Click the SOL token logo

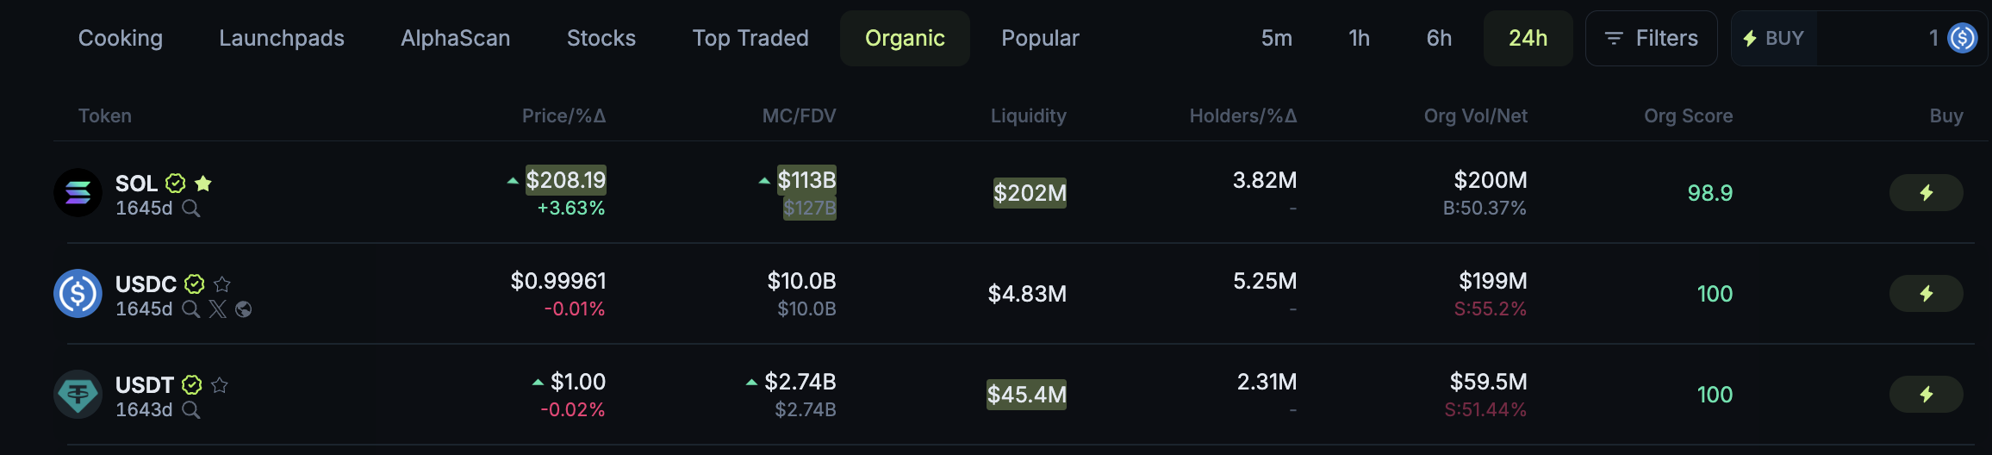pos(78,192)
